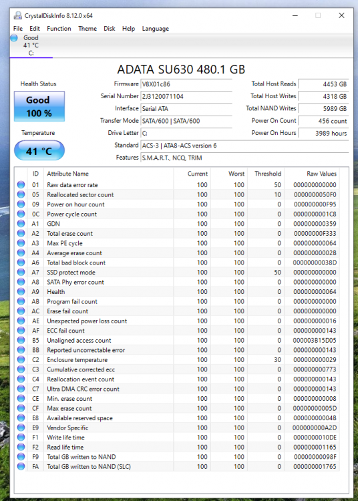Click the status circle beside Raw data error rate
The image size is (358, 501).
click(x=21, y=184)
